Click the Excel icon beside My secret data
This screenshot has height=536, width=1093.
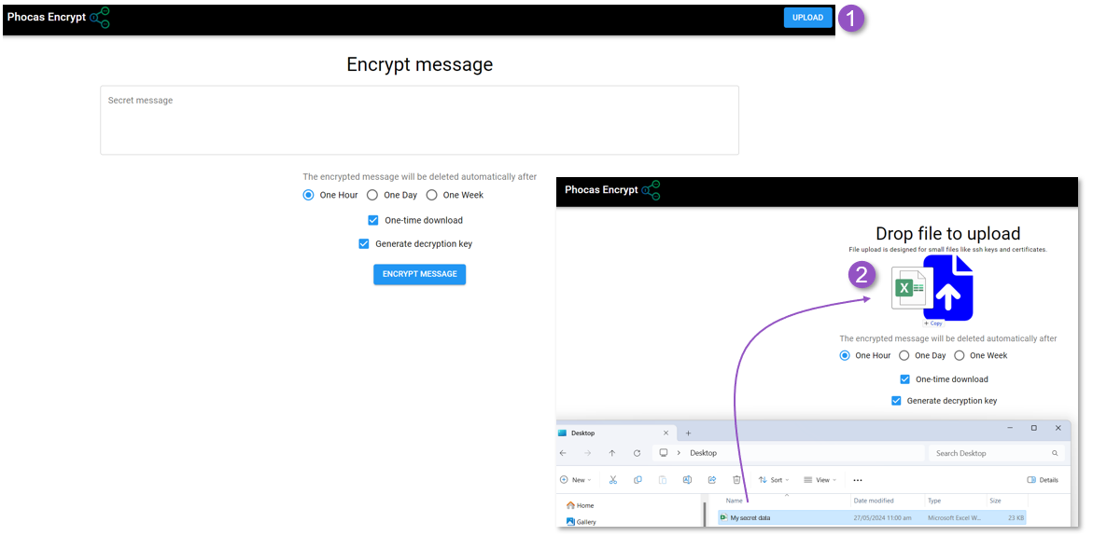[x=724, y=518]
